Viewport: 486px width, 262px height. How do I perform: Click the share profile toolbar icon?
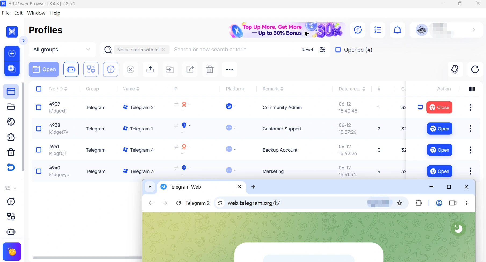tap(190, 69)
